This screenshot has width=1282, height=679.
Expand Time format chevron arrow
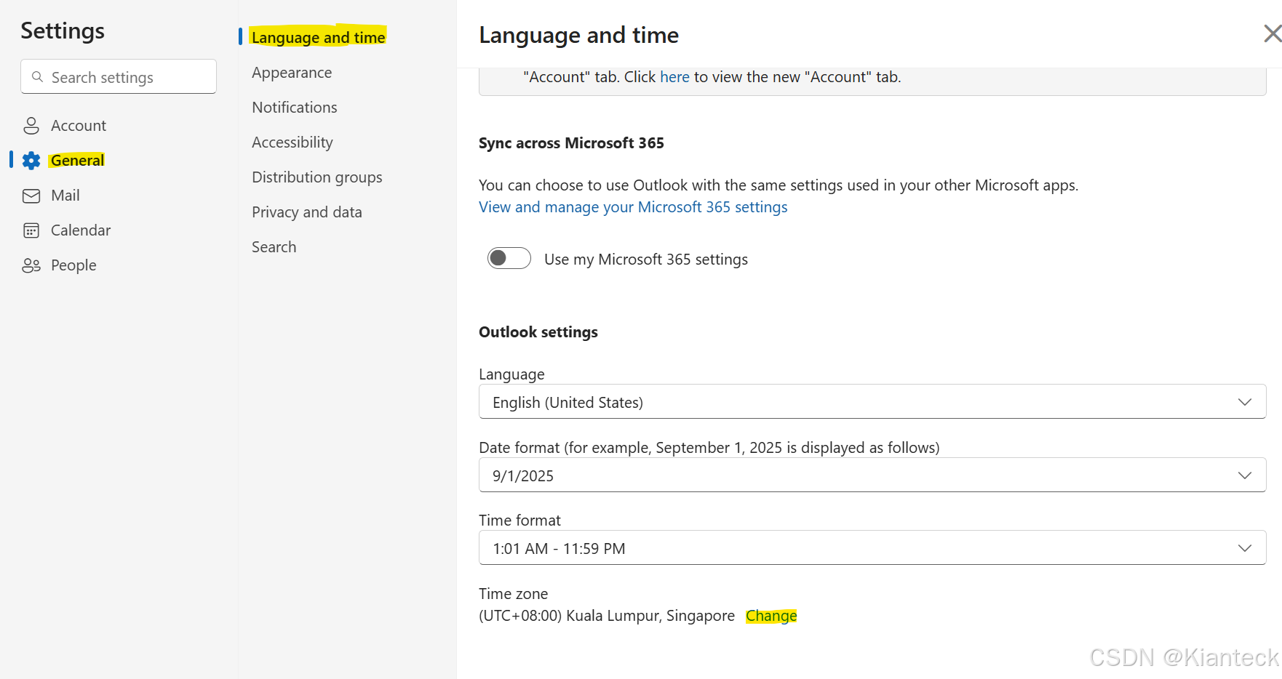point(1245,548)
